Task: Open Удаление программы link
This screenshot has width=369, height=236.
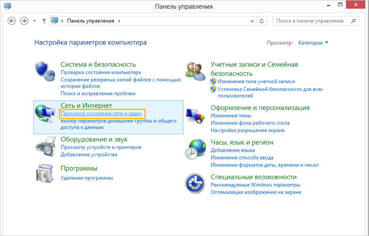Action: pyautogui.click(x=87, y=178)
